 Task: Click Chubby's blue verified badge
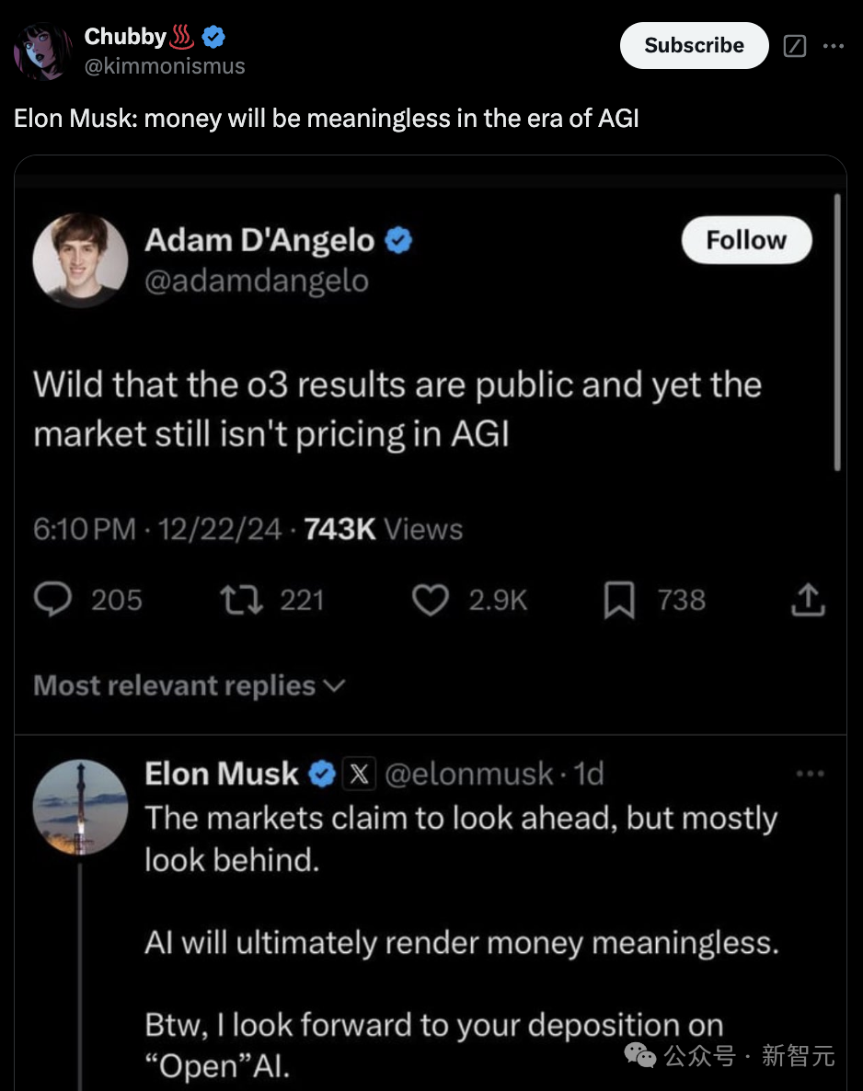click(x=215, y=37)
